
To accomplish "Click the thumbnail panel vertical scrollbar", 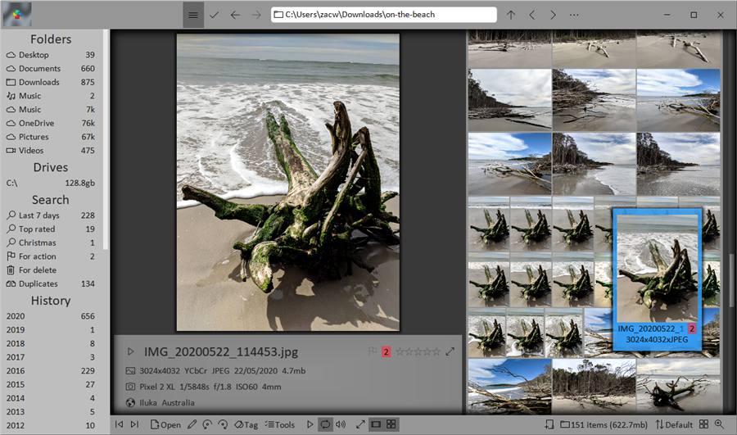I will [x=731, y=280].
